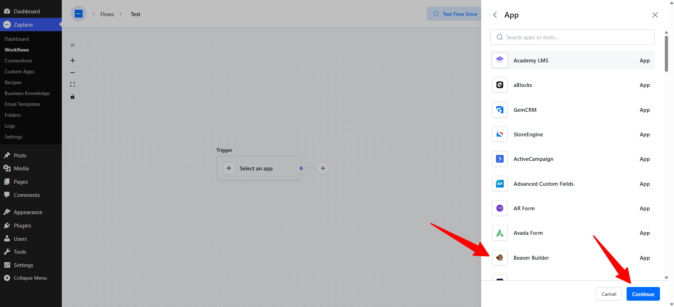Click the app list scroll up arrow
Screen dimensions: 674x307
(666, 32)
